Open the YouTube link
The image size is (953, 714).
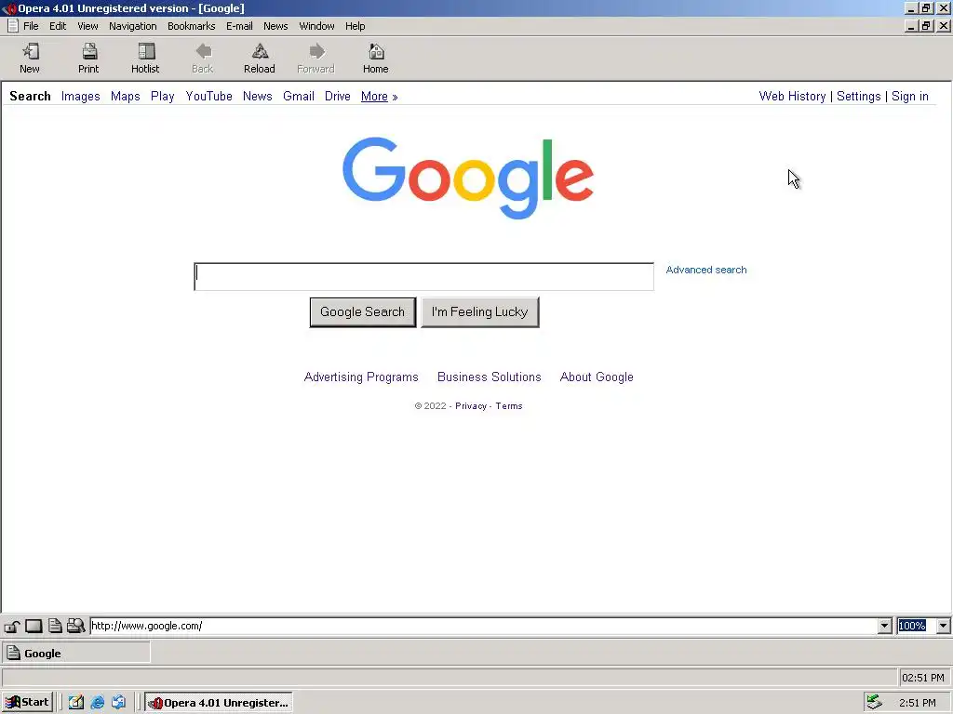(209, 97)
